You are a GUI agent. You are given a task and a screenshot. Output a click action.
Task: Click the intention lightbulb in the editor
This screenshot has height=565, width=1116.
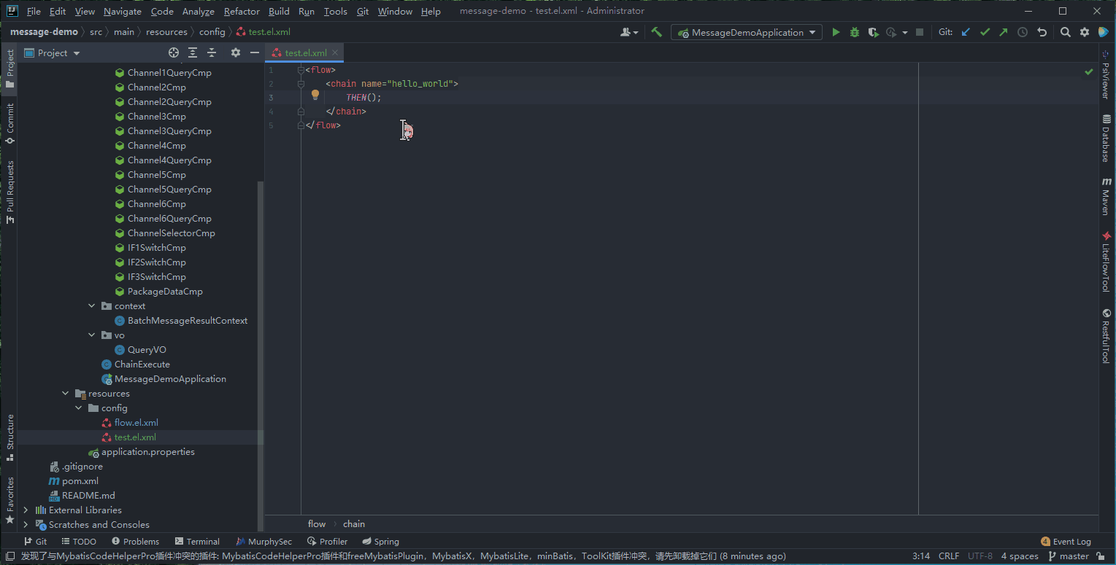[x=315, y=95]
